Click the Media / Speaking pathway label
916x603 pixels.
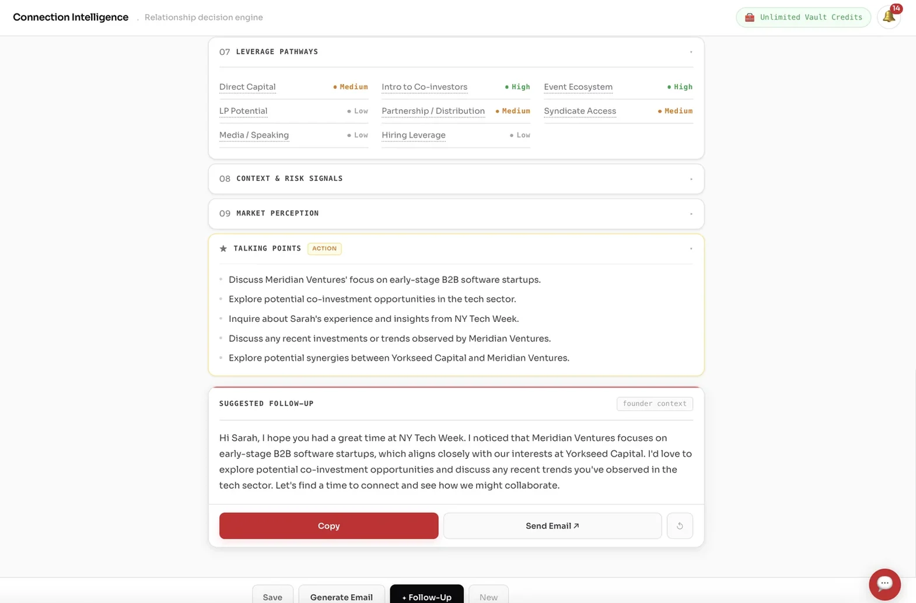coord(254,135)
